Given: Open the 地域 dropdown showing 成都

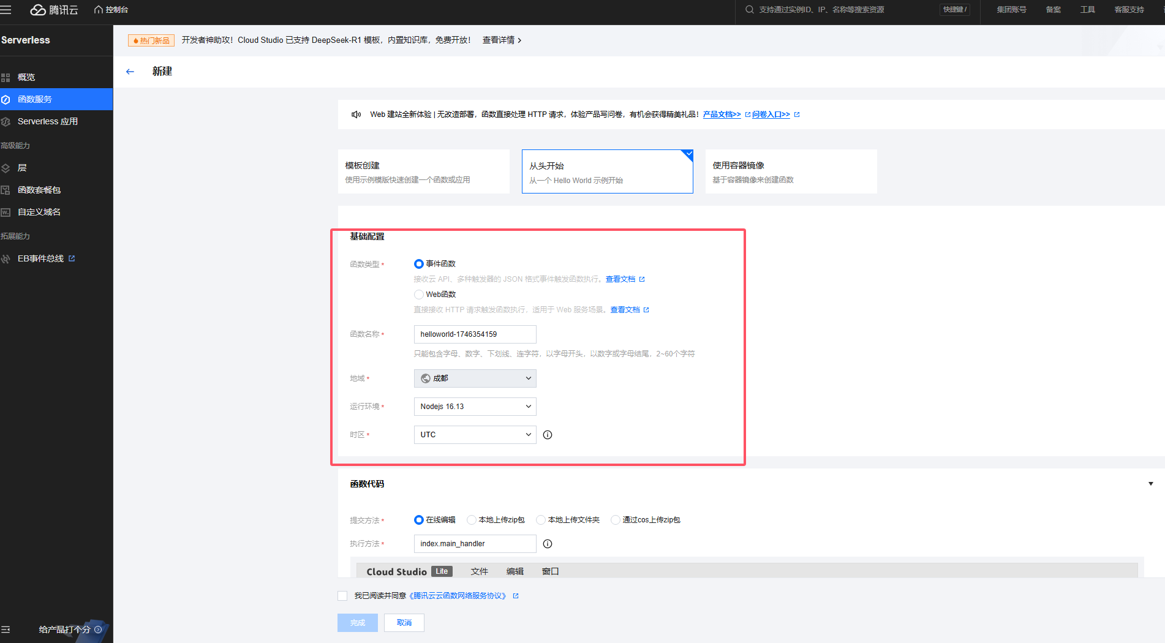Looking at the screenshot, I should [475, 378].
